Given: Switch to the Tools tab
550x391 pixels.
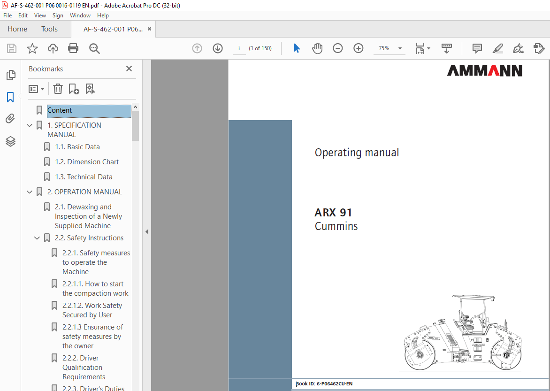Looking at the screenshot, I should (x=49, y=29).
